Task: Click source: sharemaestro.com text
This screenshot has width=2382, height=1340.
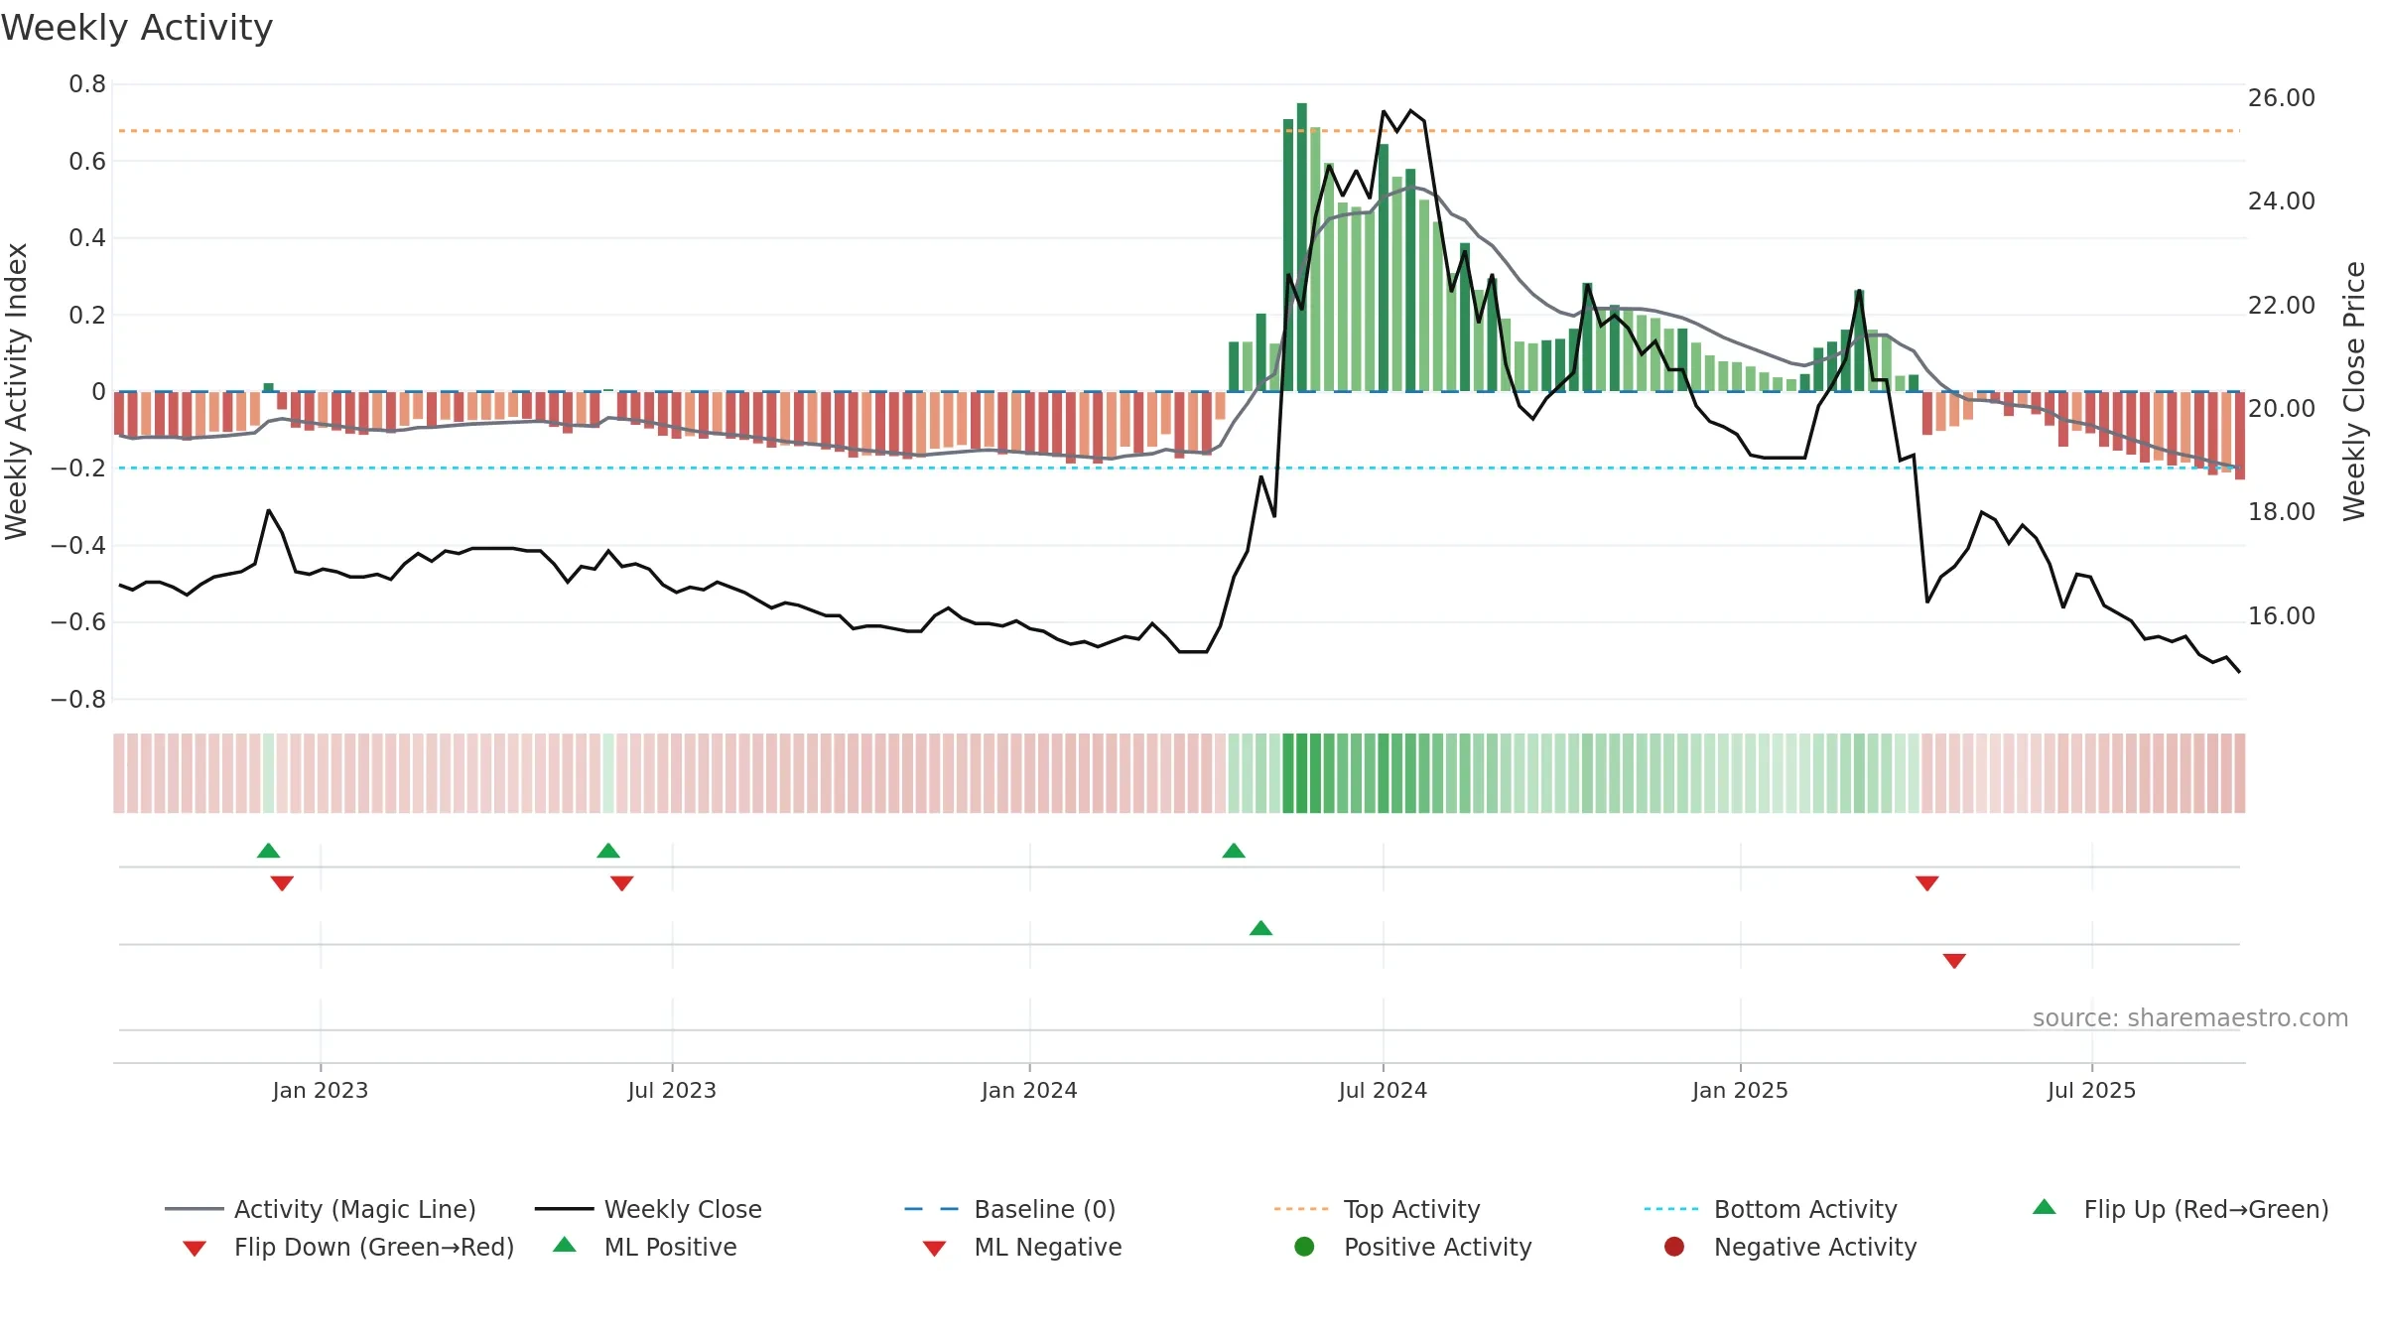Action: 2190,1018
